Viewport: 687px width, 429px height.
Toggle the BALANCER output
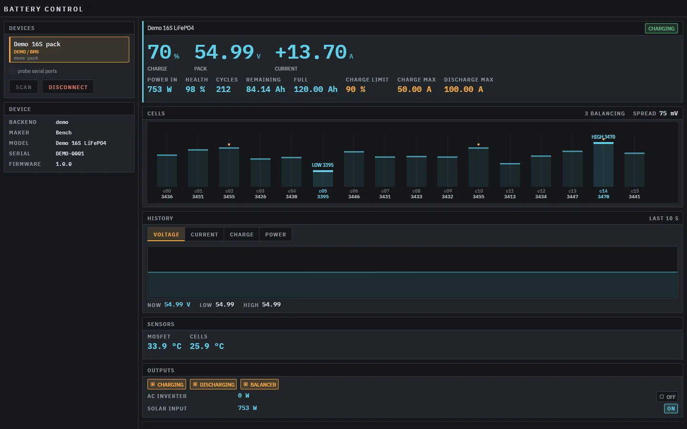tap(260, 385)
